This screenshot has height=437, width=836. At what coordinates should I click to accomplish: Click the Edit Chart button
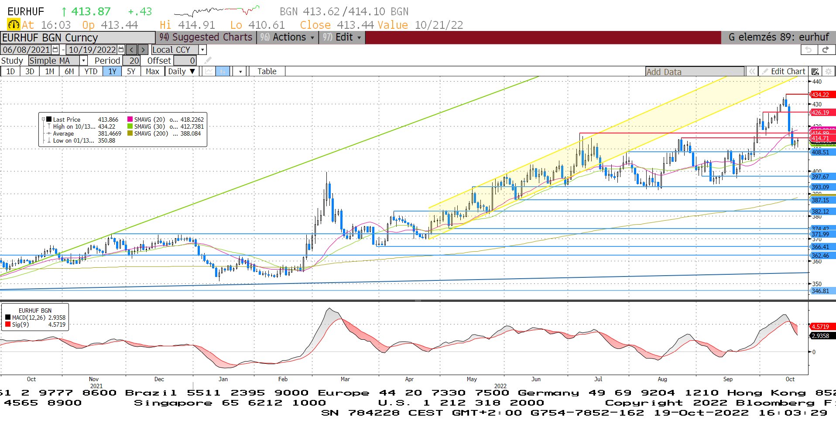pos(784,72)
